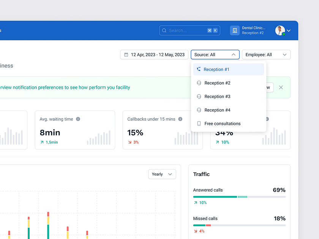Image resolution: width=319 pixels, height=239 pixels.
Task: Click the up trend arrow beside 10% under 34%
Action: pos(218,142)
